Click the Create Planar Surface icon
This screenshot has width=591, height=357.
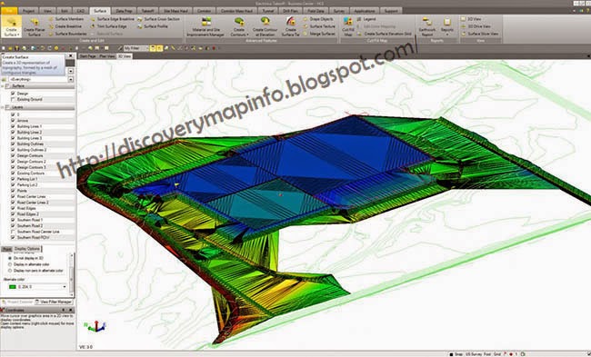34,27
